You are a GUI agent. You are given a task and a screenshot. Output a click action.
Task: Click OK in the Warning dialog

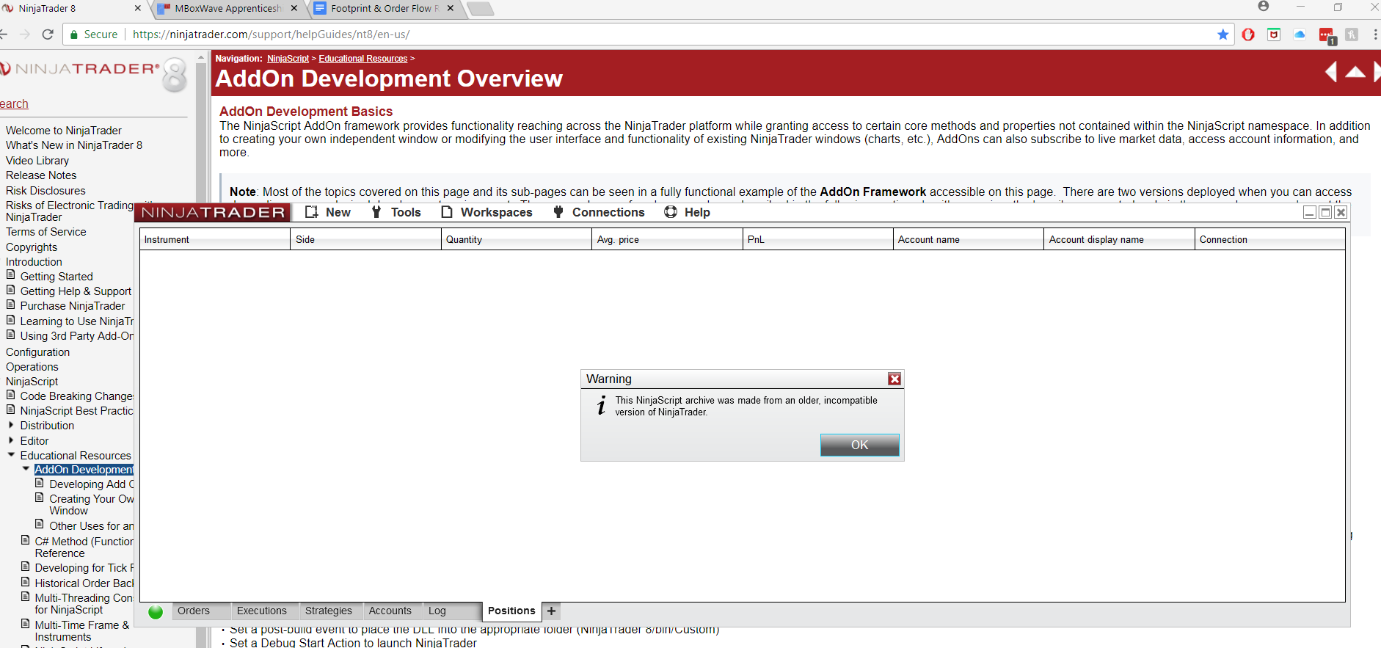pos(859,445)
